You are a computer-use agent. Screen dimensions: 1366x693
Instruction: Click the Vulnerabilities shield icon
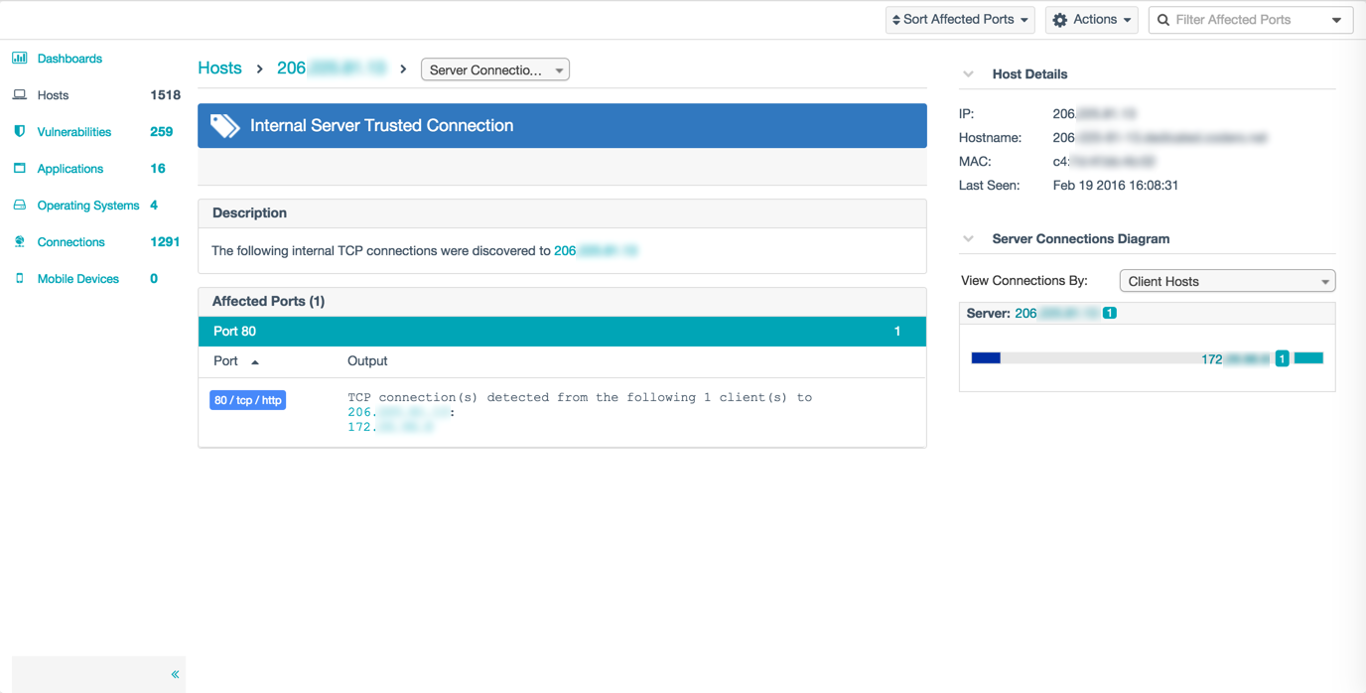(20, 132)
